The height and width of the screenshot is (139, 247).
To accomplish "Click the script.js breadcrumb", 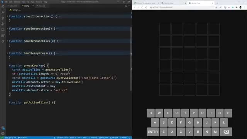I will coord(15,10).
